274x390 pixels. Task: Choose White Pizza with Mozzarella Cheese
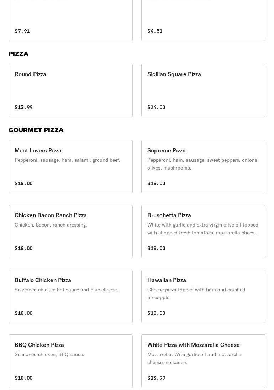click(x=203, y=361)
